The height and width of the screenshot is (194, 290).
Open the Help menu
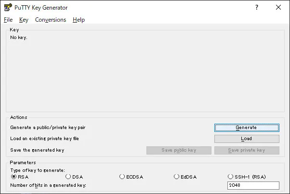pos(79,20)
